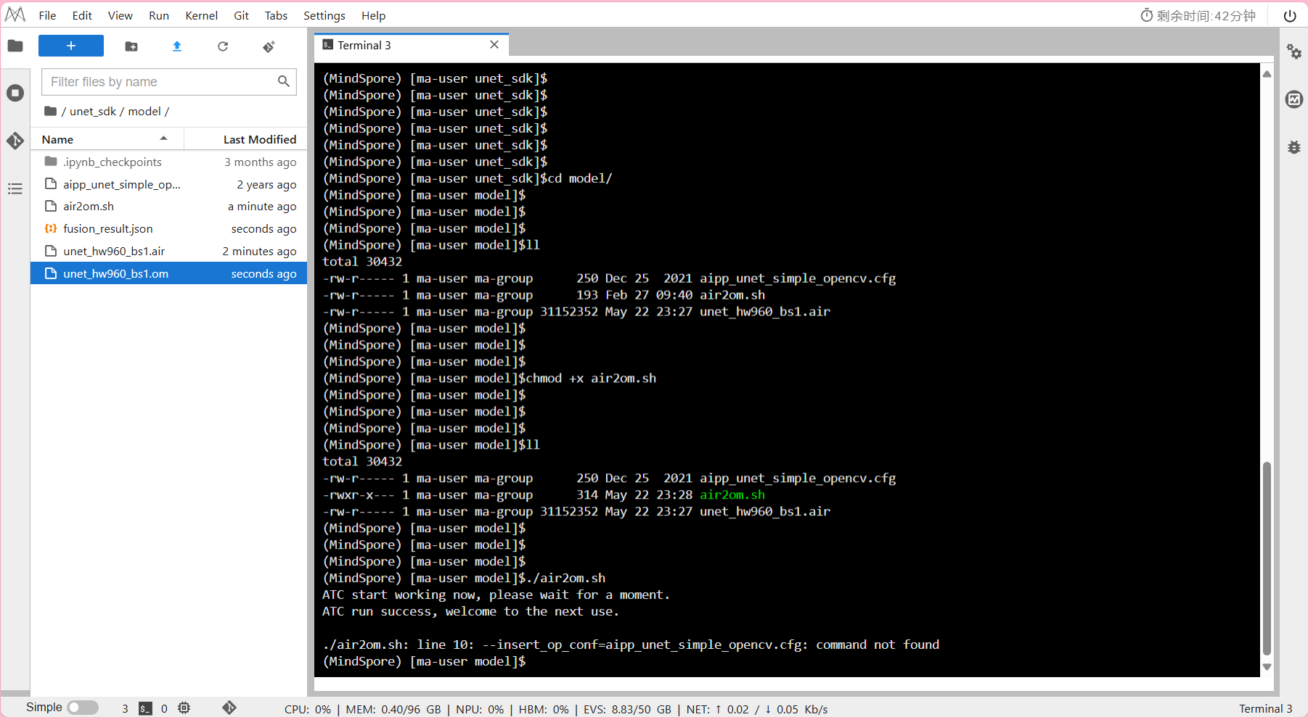Open the File menu

pos(47,15)
